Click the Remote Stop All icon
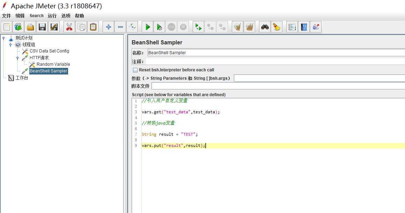Viewport: 405px width, 213px height. coord(210,27)
